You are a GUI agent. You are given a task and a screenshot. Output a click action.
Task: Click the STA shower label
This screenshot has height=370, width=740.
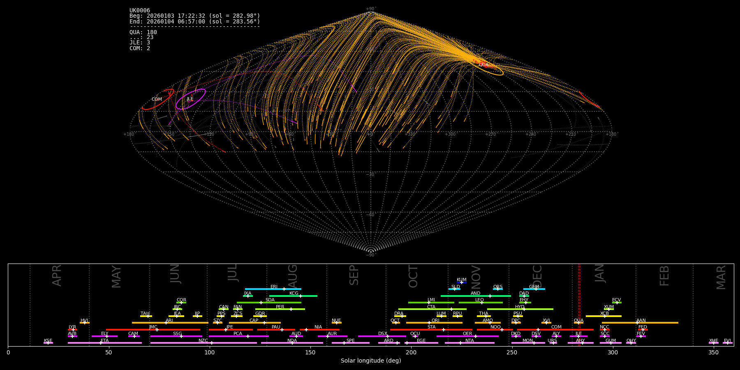[431, 327]
